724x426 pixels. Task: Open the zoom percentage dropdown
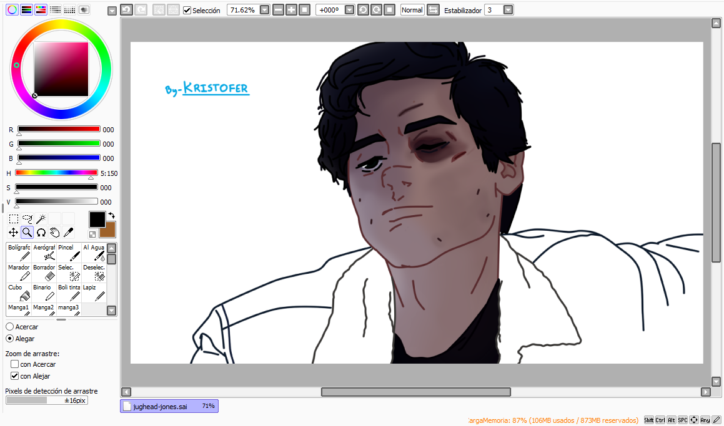(x=265, y=10)
